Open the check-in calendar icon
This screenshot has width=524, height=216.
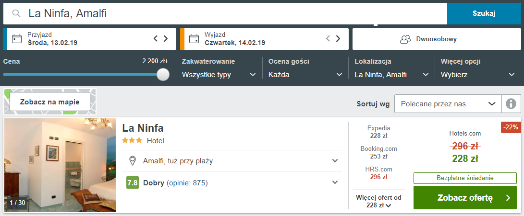coord(17,39)
